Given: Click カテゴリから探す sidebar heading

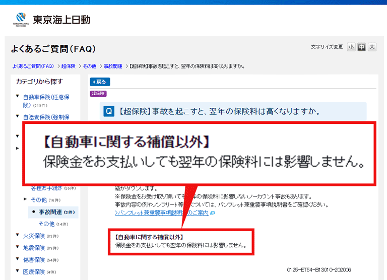Looking at the screenshot, I should [x=39, y=82].
